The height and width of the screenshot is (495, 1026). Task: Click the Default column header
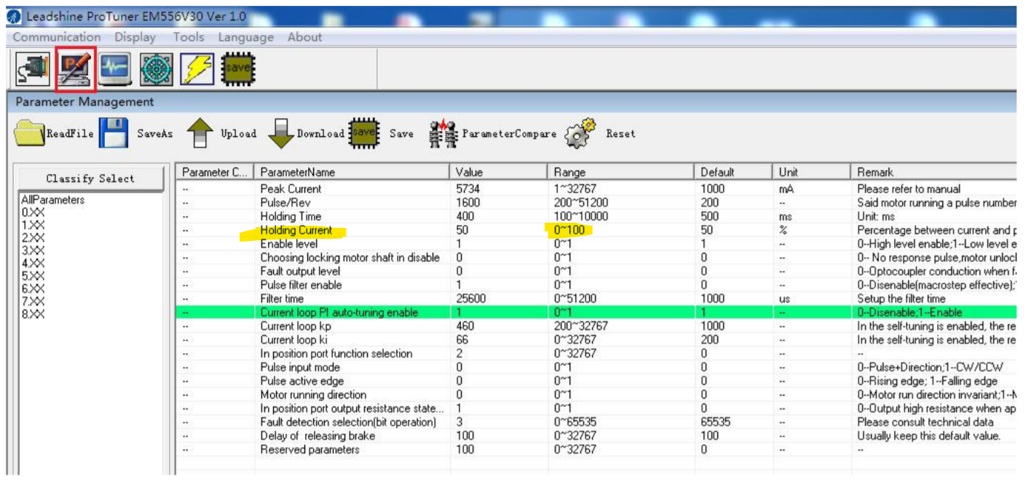click(734, 173)
